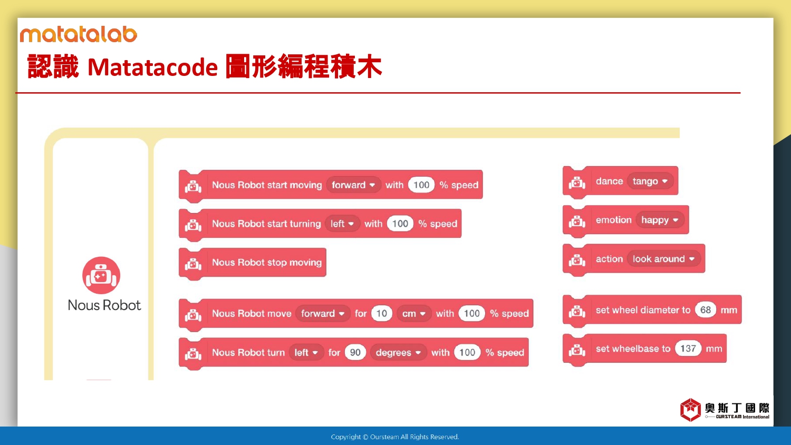Click the matatalab logo
The image size is (791, 445).
(79, 34)
